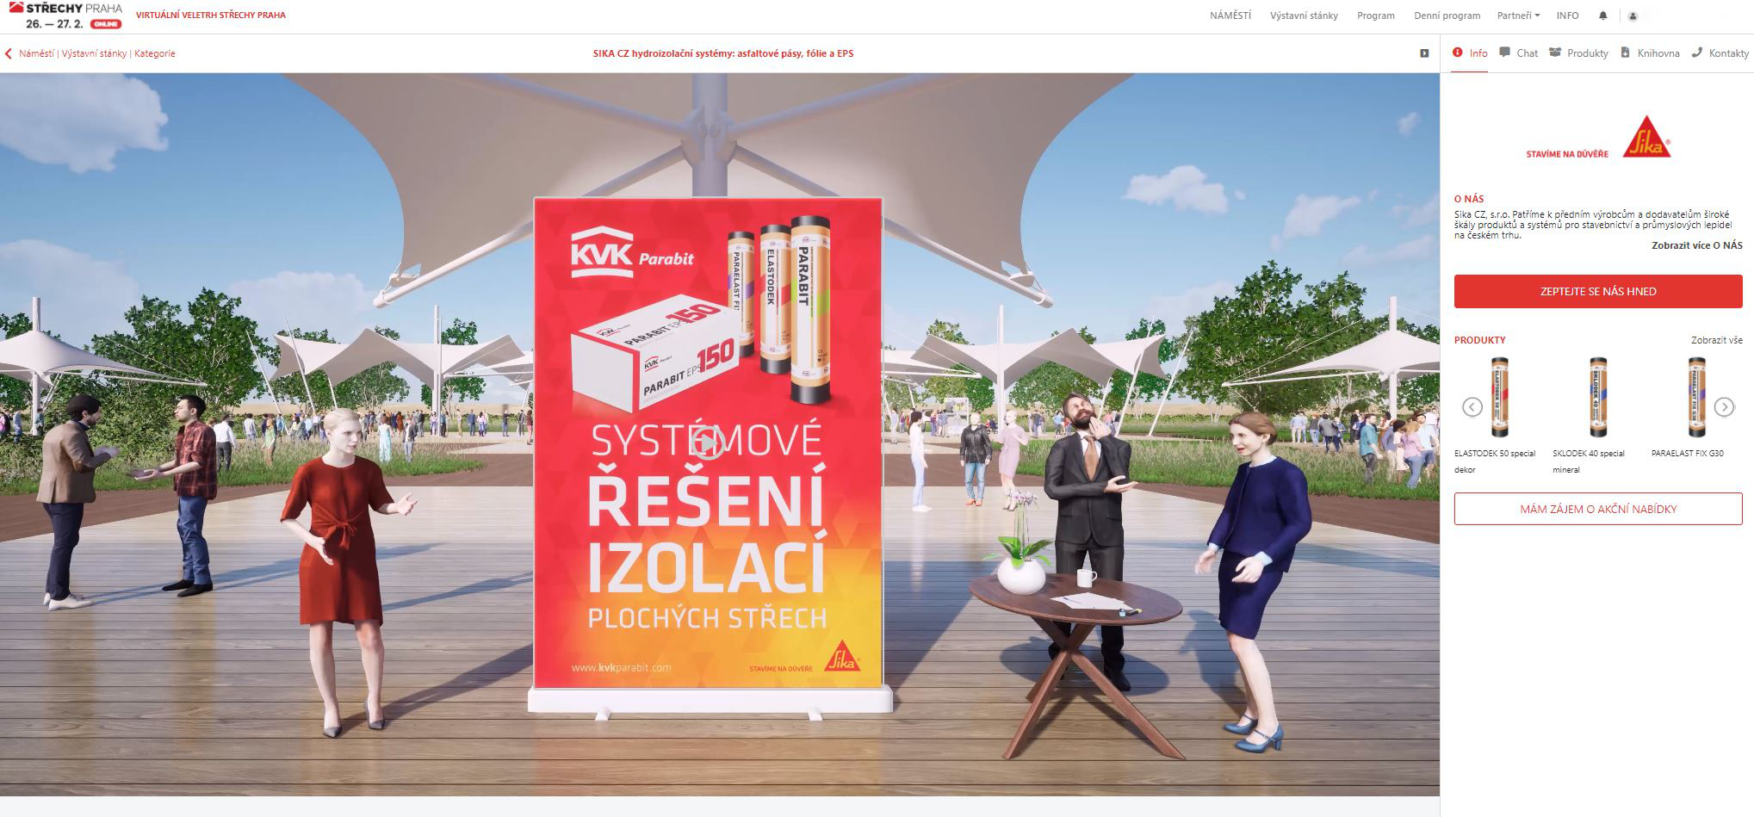
Task: Open SKLODEK 40 special mineral product thumbnail
Action: (1599, 398)
